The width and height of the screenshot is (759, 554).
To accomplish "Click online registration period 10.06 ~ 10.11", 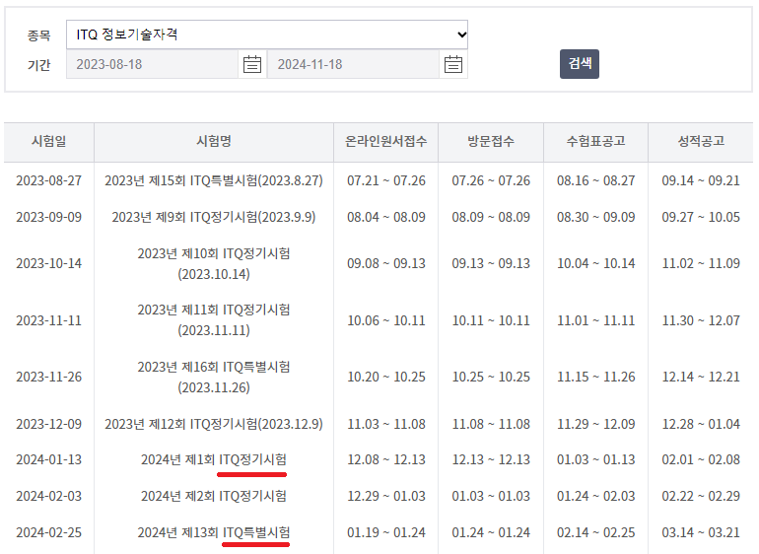I will (x=386, y=320).
